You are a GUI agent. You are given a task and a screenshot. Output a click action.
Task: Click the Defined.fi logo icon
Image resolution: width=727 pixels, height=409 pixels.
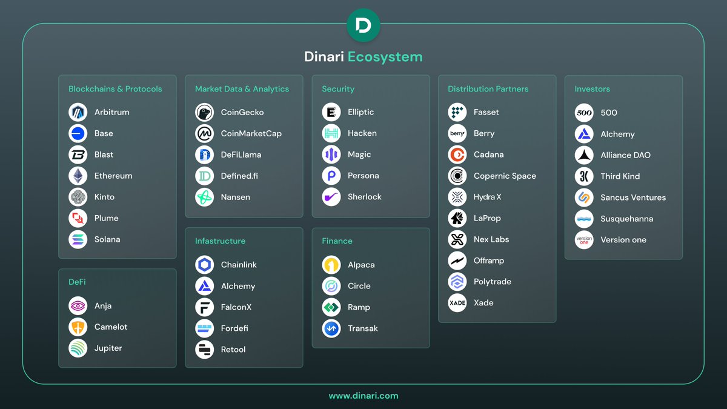[x=205, y=176]
